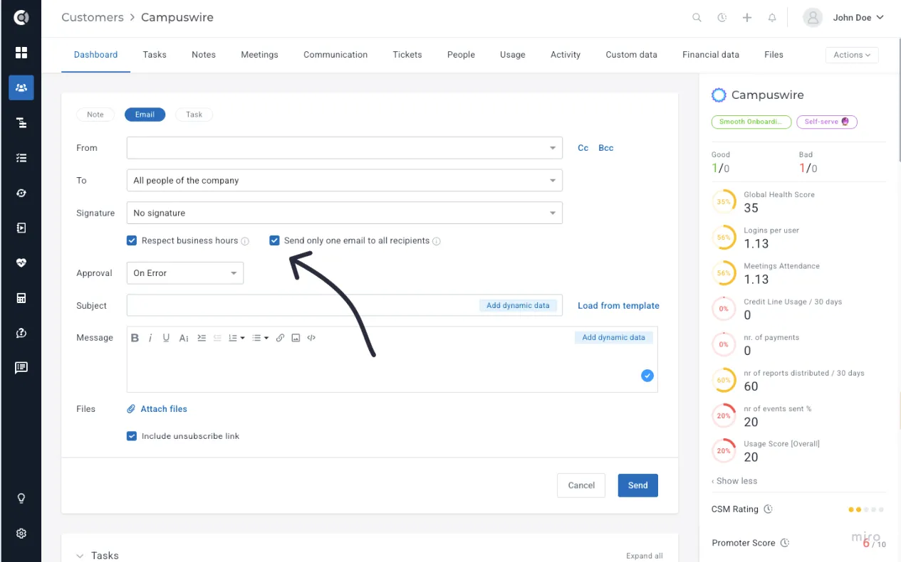Viewport: 901px width, 562px height.
Task: Click Load from template link
Action: pyautogui.click(x=618, y=306)
